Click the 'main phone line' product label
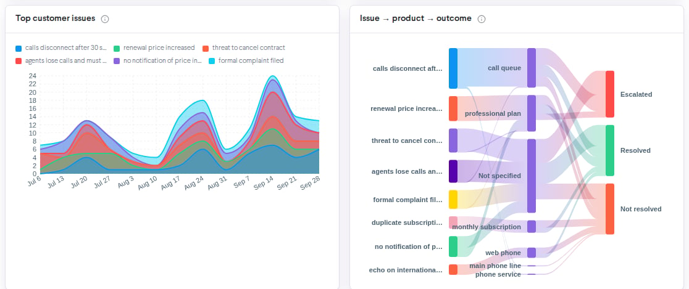 pos(495,266)
